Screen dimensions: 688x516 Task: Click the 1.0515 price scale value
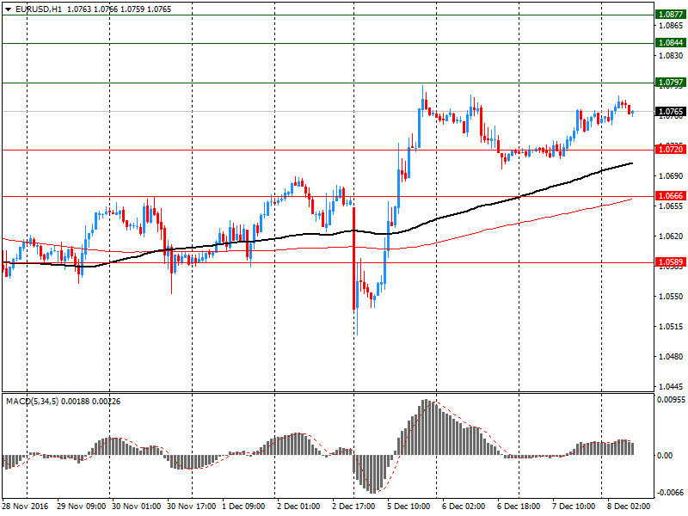[x=671, y=327]
